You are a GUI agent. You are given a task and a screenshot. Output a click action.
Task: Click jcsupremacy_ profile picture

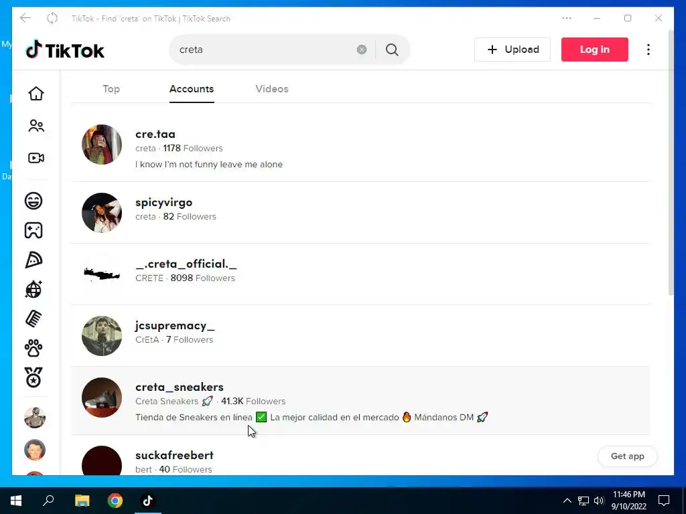click(x=102, y=336)
